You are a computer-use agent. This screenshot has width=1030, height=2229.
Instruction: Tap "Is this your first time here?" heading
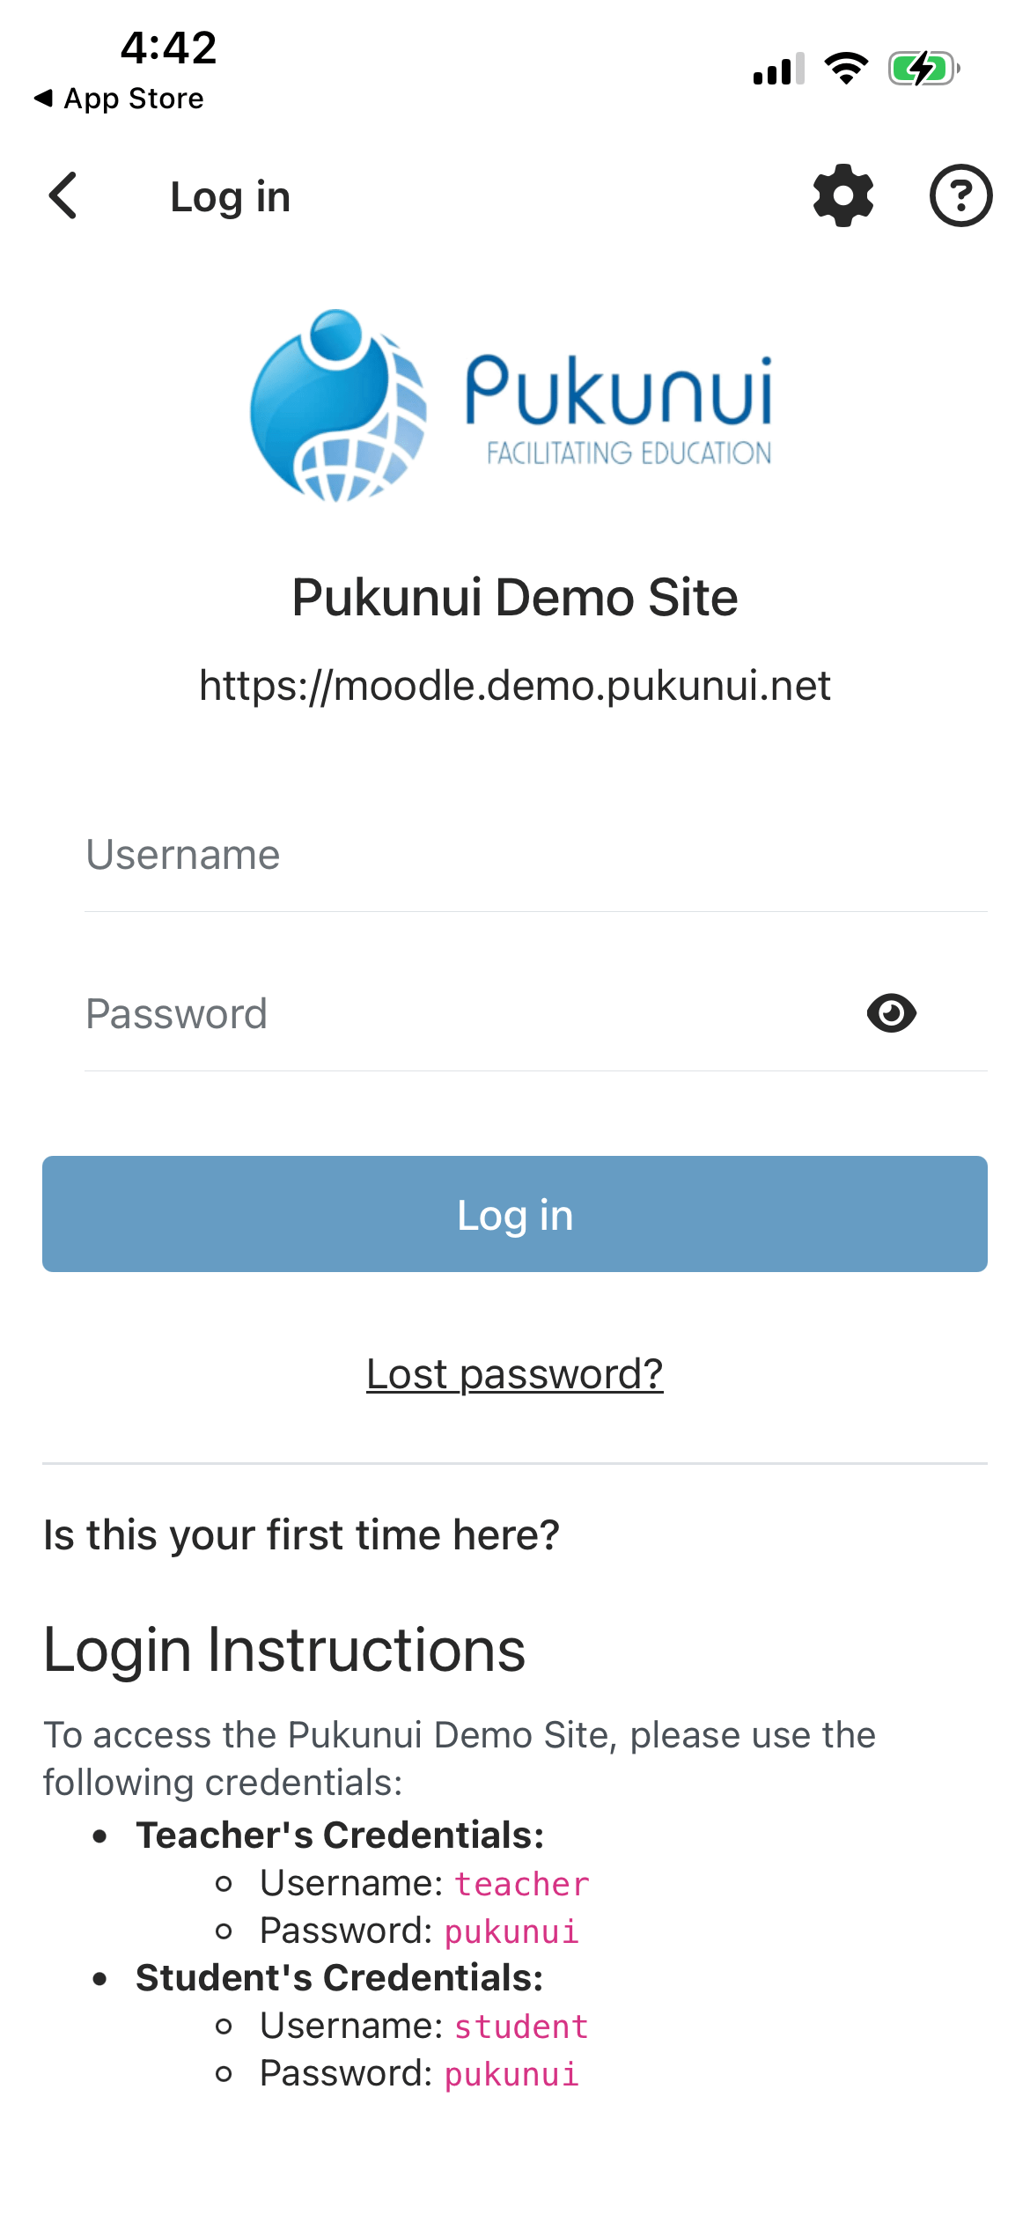click(301, 1534)
